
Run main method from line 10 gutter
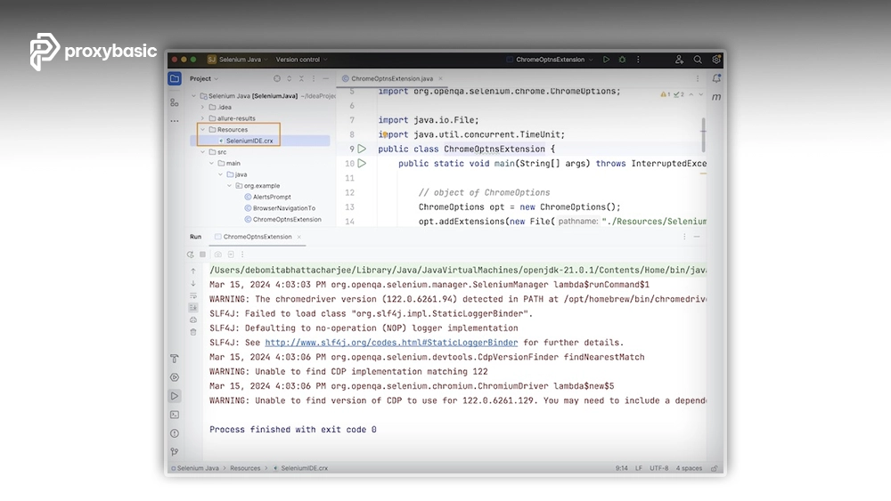point(362,164)
